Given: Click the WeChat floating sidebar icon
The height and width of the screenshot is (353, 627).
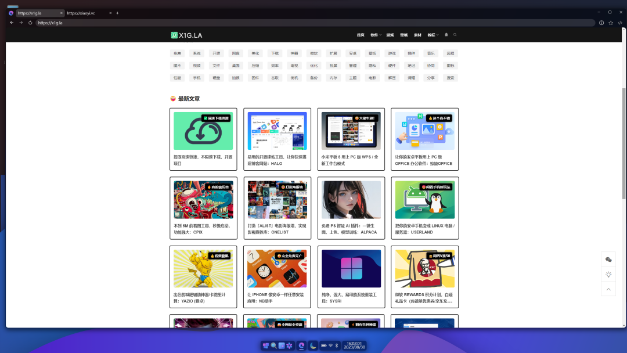Looking at the screenshot, I should 608,260.
